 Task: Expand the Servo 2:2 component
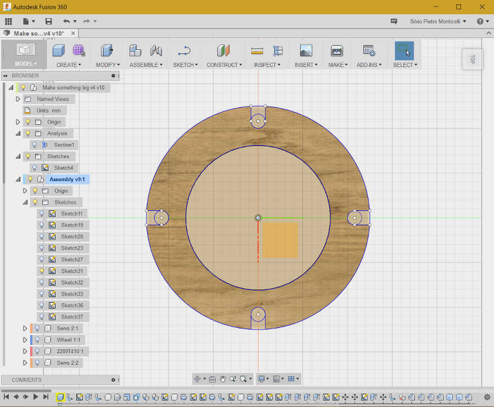[25, 363]
